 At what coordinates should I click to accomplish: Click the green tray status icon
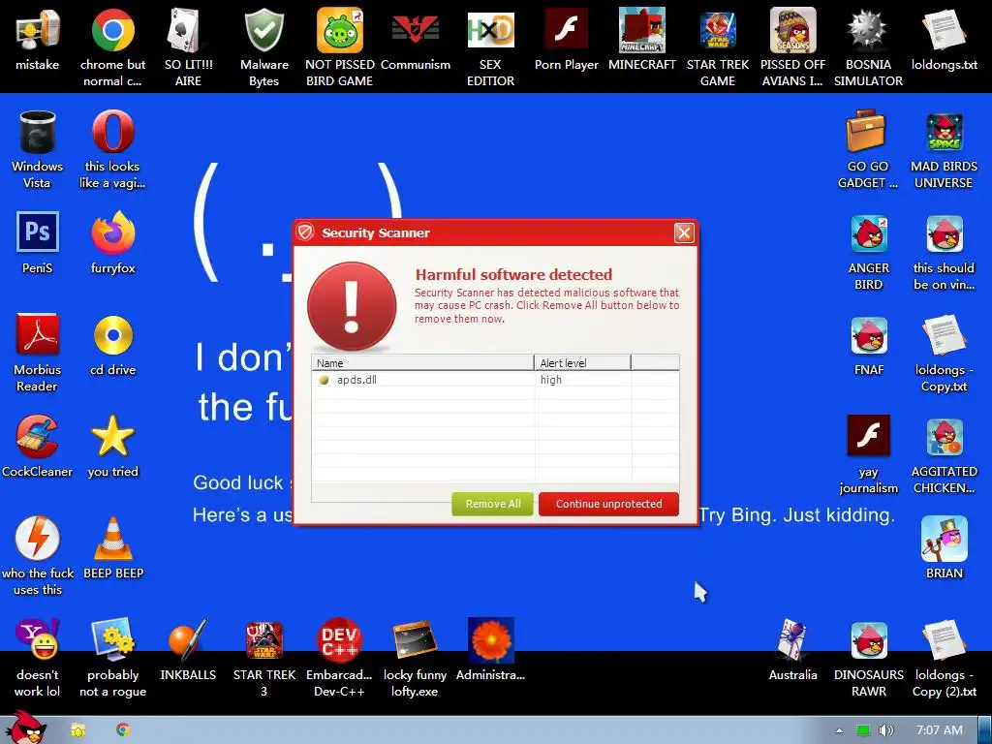(862, 730)
